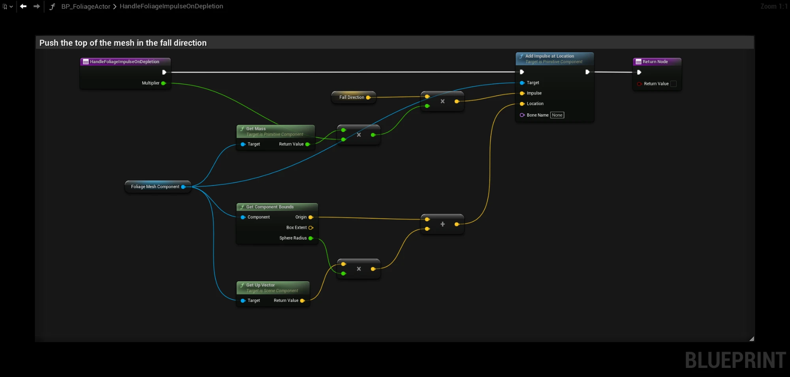Screen dimensions: 790x377
Task: Select the vector multiply node beside Fall Direction
Action: click(x=442, y=101)
